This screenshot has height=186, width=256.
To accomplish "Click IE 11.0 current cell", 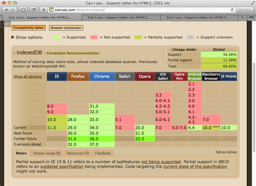I will tap(57, 127).
